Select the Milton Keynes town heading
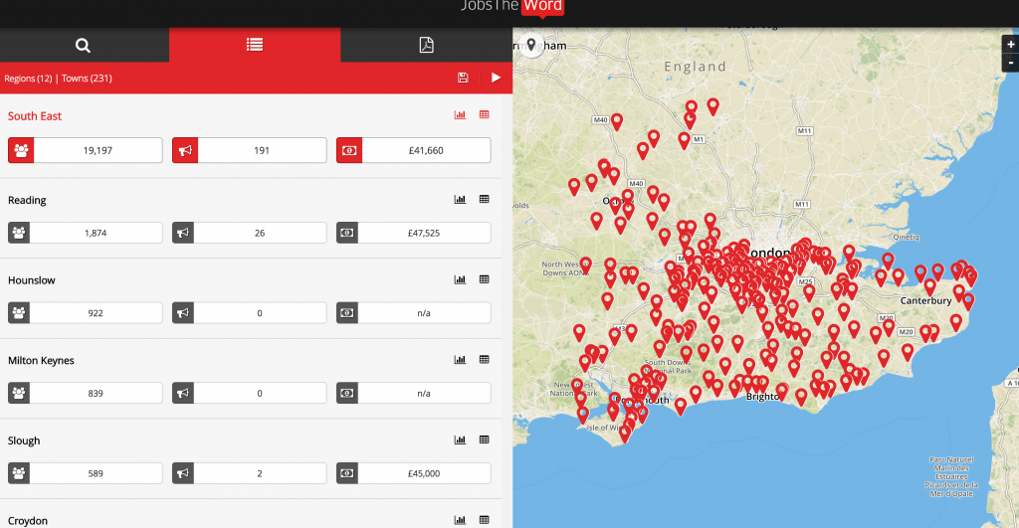Image resolution: width=1019 pixels, height=528 pixels. (41, 360)
